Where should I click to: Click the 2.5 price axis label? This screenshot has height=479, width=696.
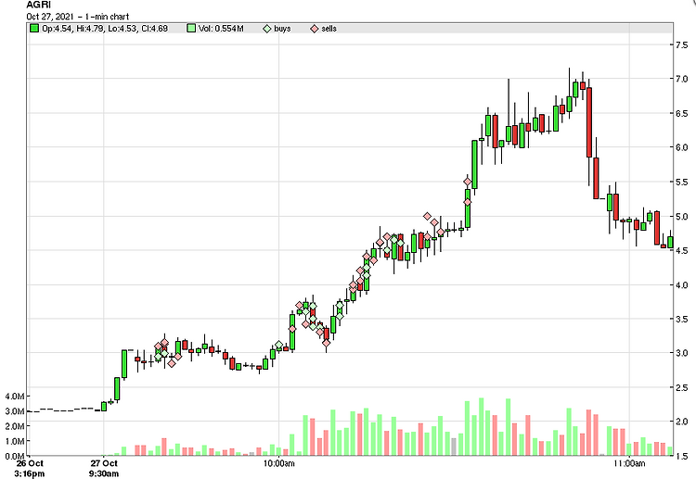pyautogui.click(x=682, y=387)
